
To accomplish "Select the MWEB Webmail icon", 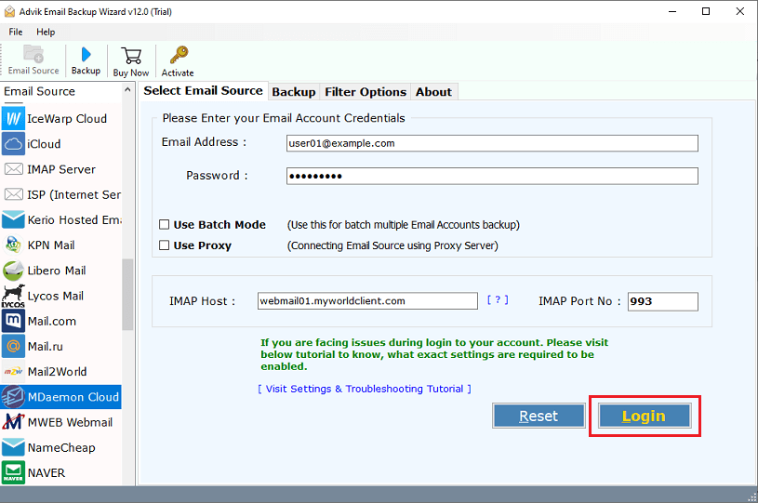I will pos(13,422).
